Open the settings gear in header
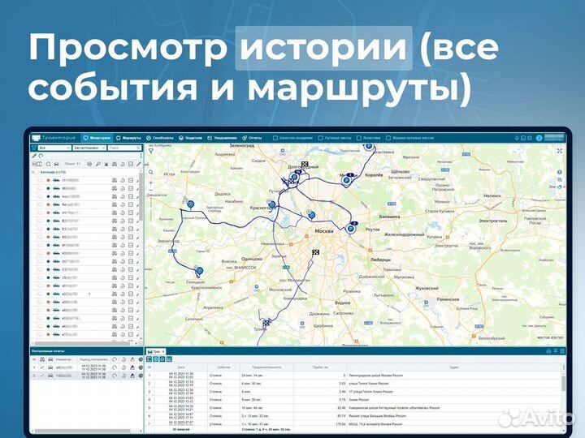Screen dimensions: 585x438 [530, 138]
